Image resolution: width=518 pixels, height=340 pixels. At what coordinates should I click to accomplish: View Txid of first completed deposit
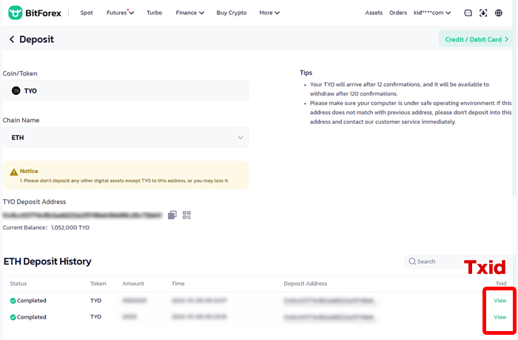tap(499, 301)
